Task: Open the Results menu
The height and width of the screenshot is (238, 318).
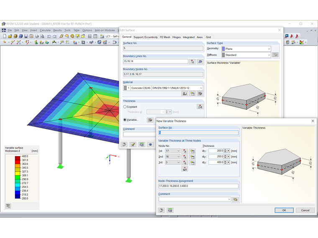Action: click(x=57, y=30)
